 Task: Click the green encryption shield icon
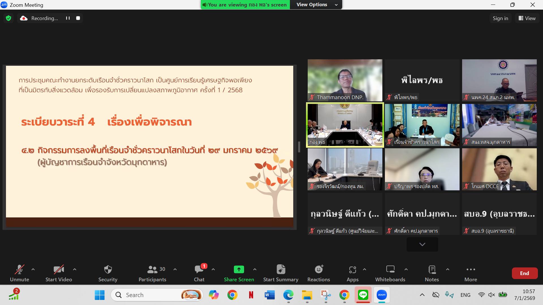[x=8, y=18]
